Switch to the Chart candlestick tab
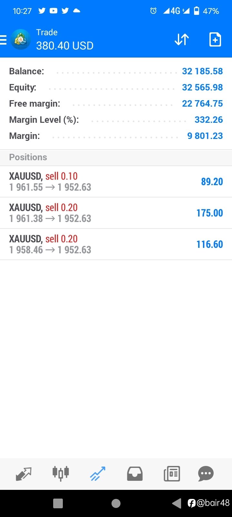 click(x=61, y=473)
